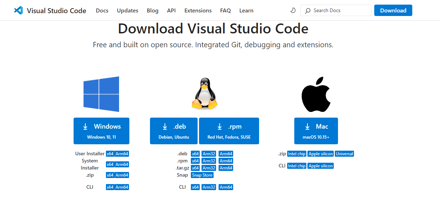Get Mac CLI Apple silicon

[321, 166]
